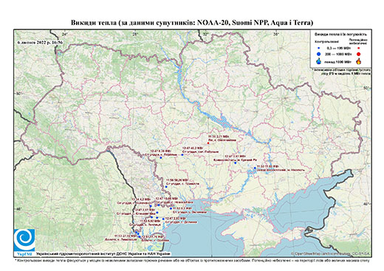Select the blue flame icon in legend

(319, 61)
